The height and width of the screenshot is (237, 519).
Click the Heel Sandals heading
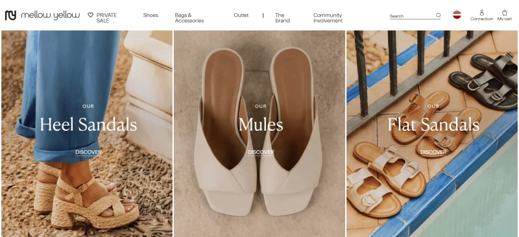pyautogui.click(x=88, y=125)
